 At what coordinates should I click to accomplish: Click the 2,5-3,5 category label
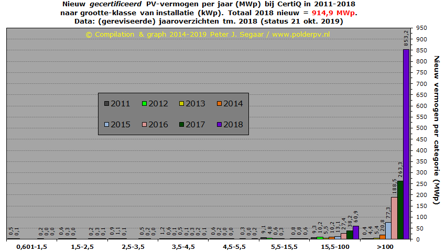click(133, 247)
